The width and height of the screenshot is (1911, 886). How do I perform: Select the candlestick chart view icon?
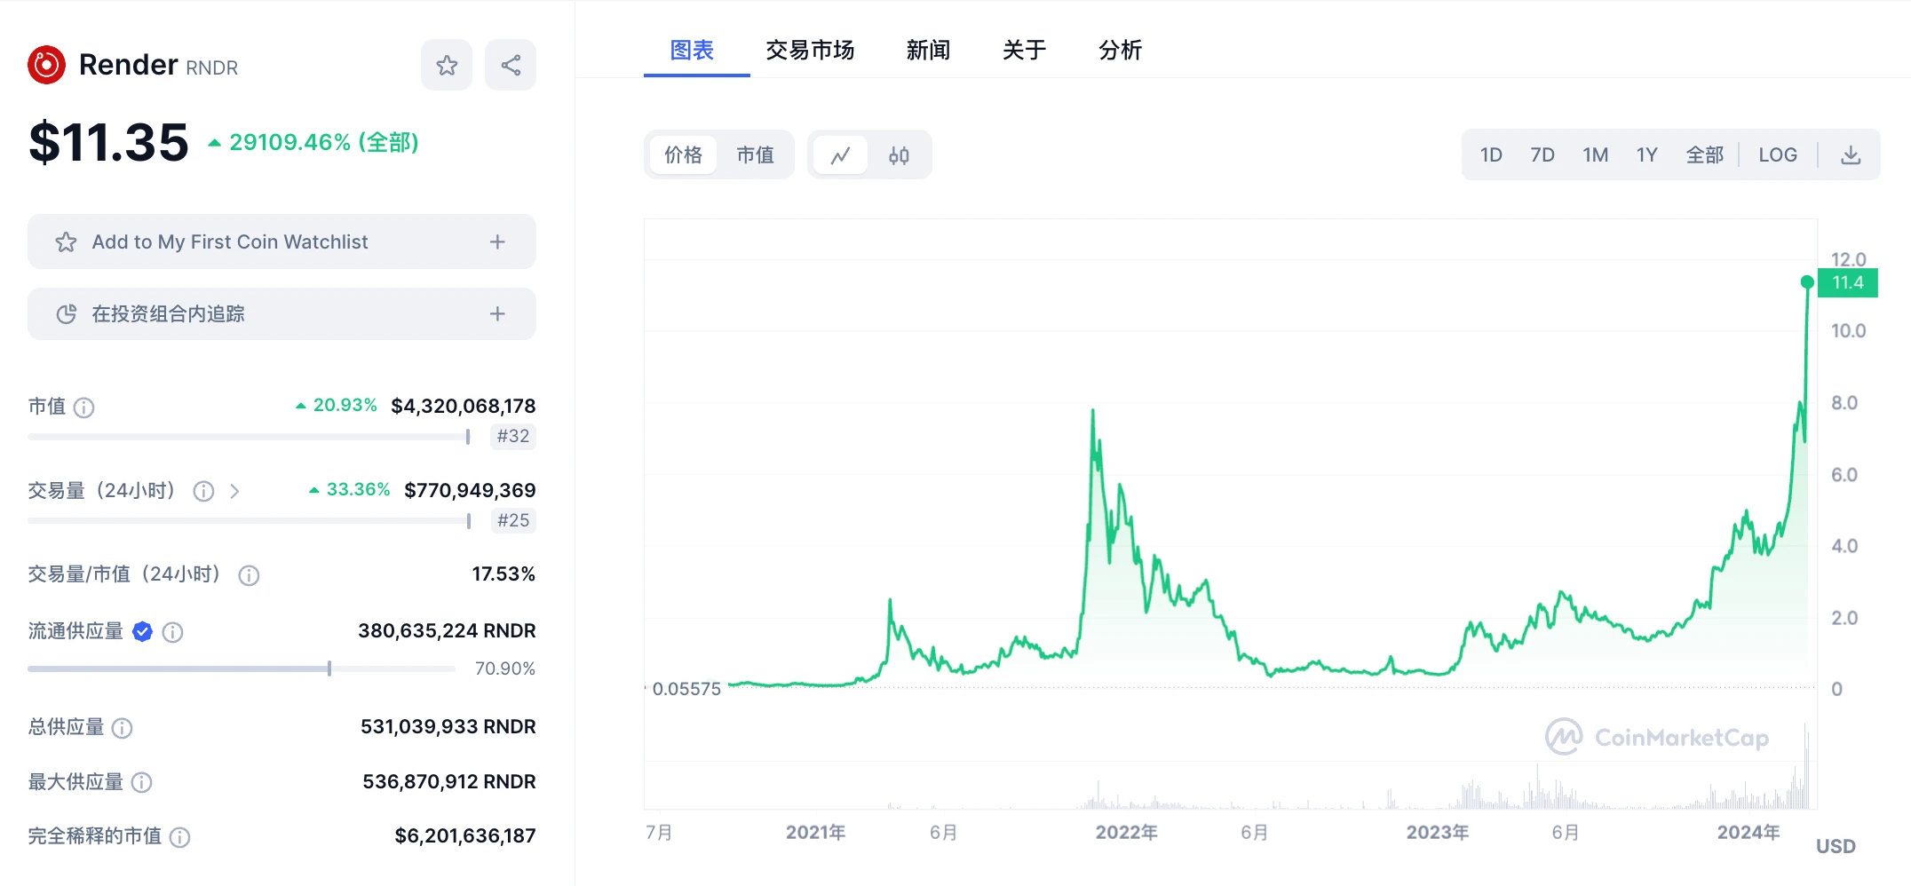[899, 154]
